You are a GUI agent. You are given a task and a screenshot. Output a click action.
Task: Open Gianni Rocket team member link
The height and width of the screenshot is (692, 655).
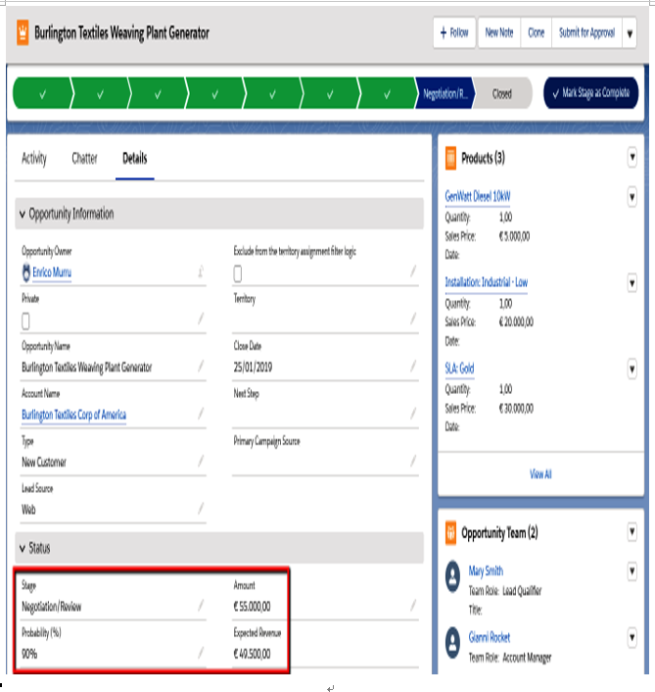[490, 637]
